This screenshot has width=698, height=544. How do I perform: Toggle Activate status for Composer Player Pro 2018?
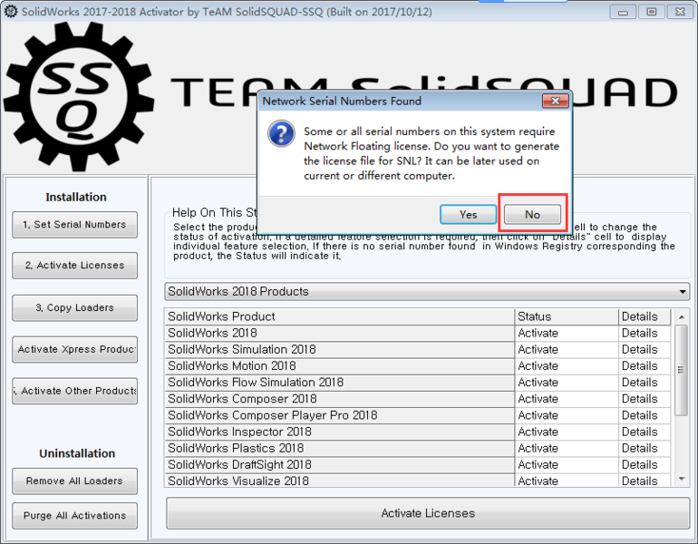point(567,415)
